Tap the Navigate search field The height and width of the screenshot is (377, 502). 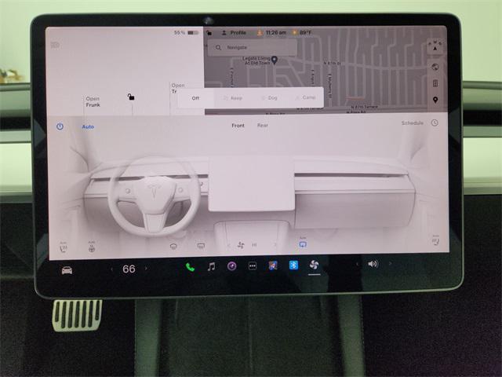coord(253,47)
